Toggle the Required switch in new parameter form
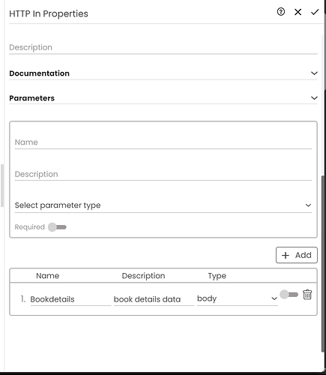326x375 pixels. (x=57, y=227)
